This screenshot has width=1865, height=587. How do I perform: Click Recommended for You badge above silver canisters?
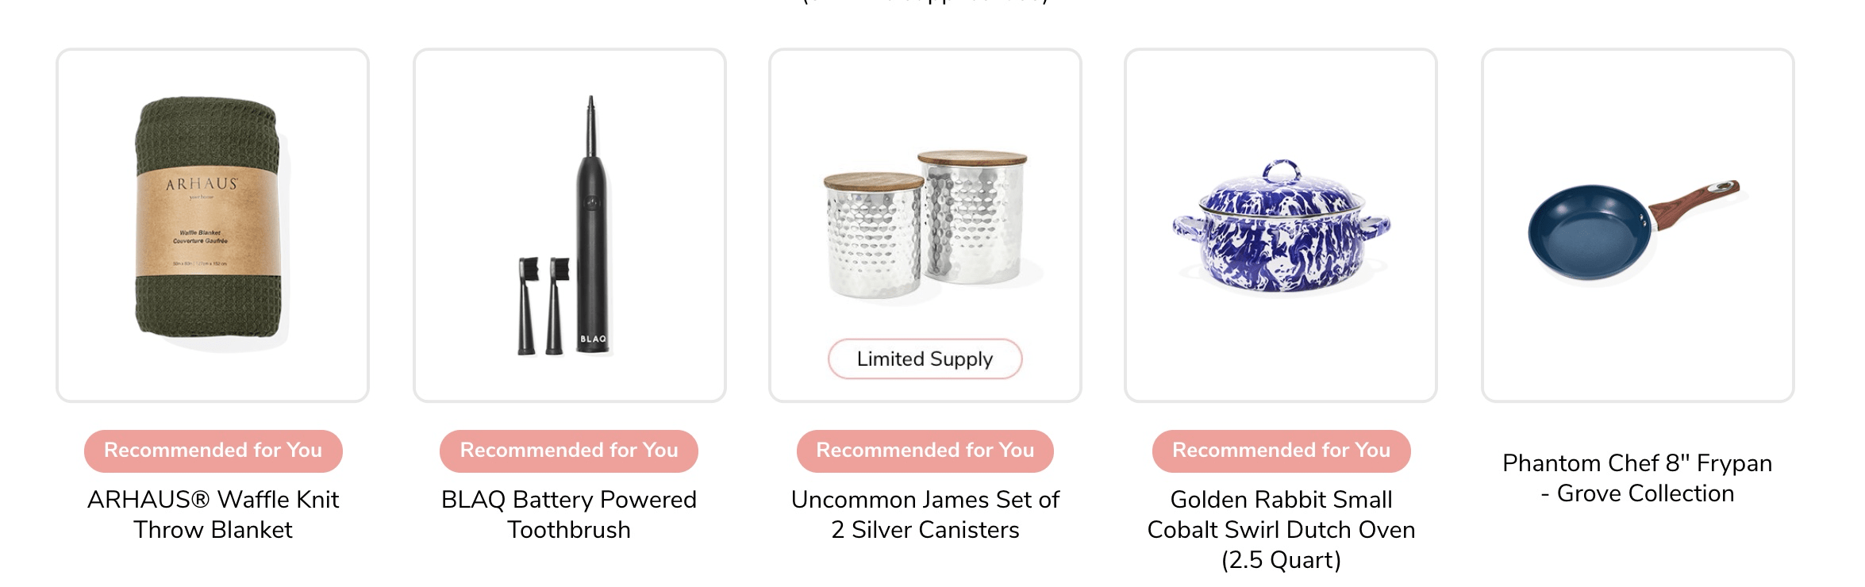tap(925, 451)
